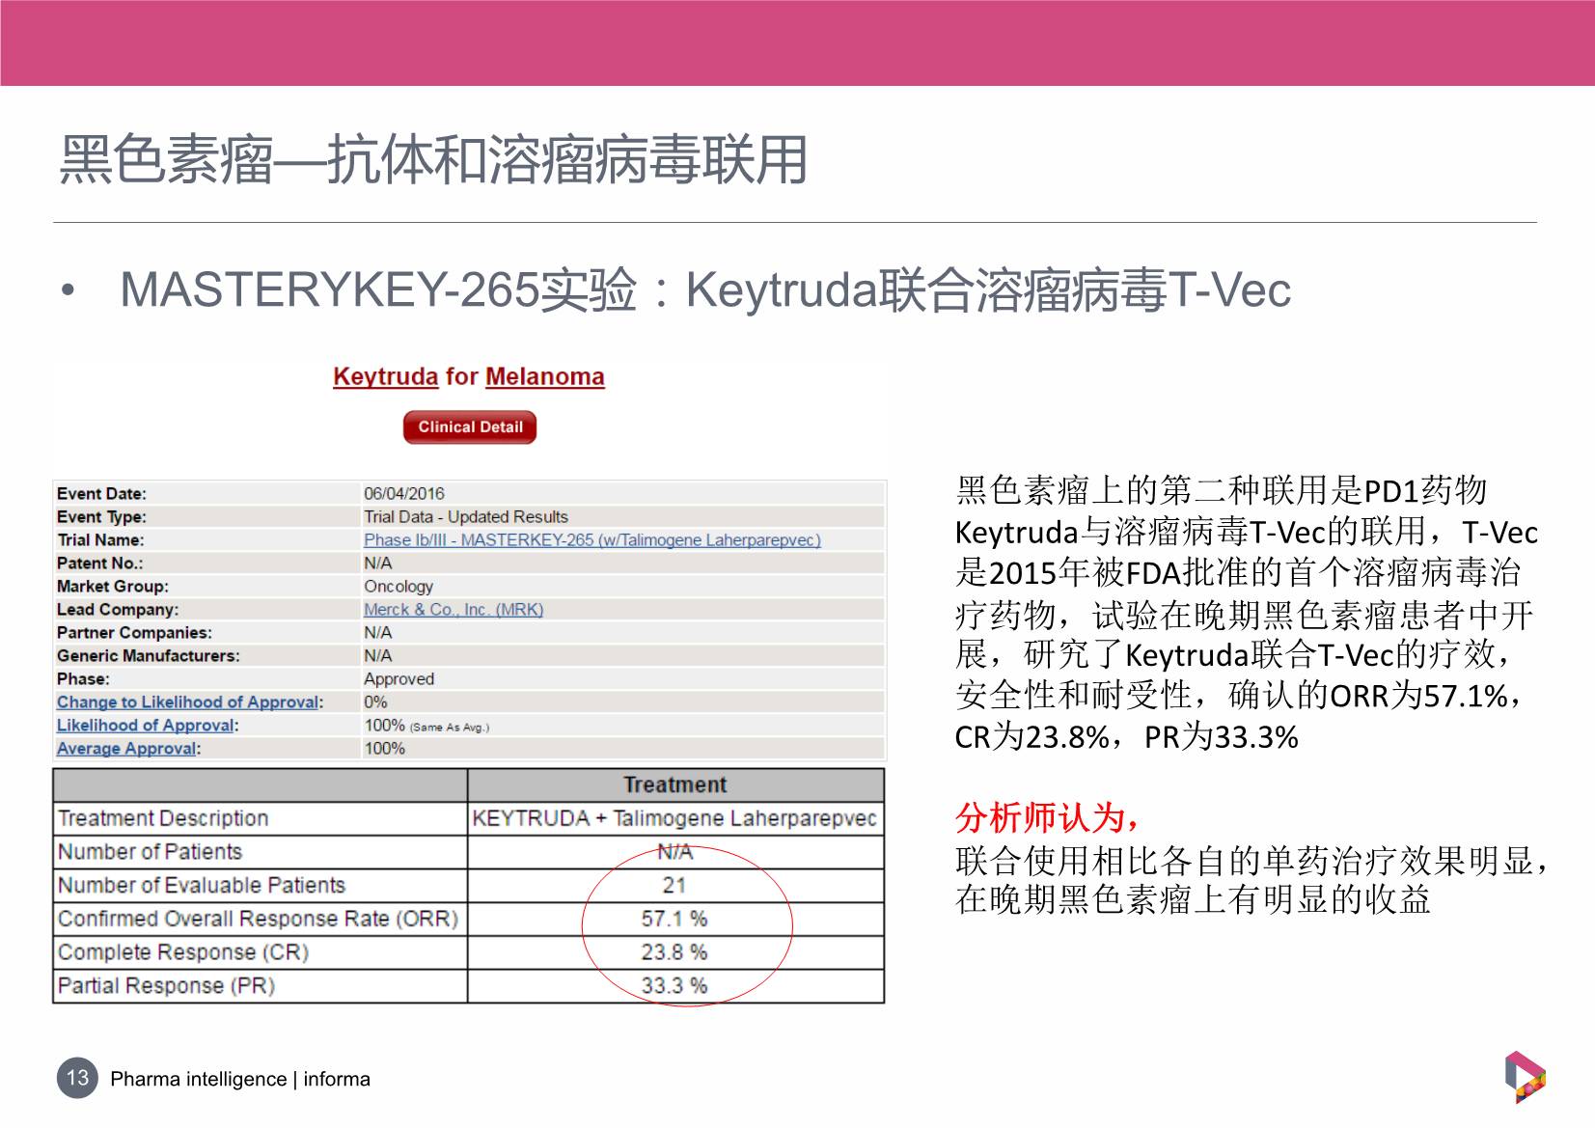Select the Event Date value 06/04/2016
The image size is (1595, 1128).
404,494
